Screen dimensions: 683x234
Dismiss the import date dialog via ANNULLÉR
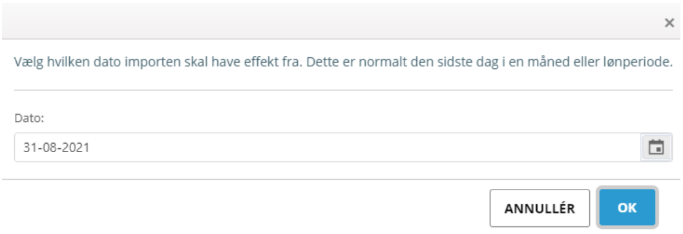540,208
